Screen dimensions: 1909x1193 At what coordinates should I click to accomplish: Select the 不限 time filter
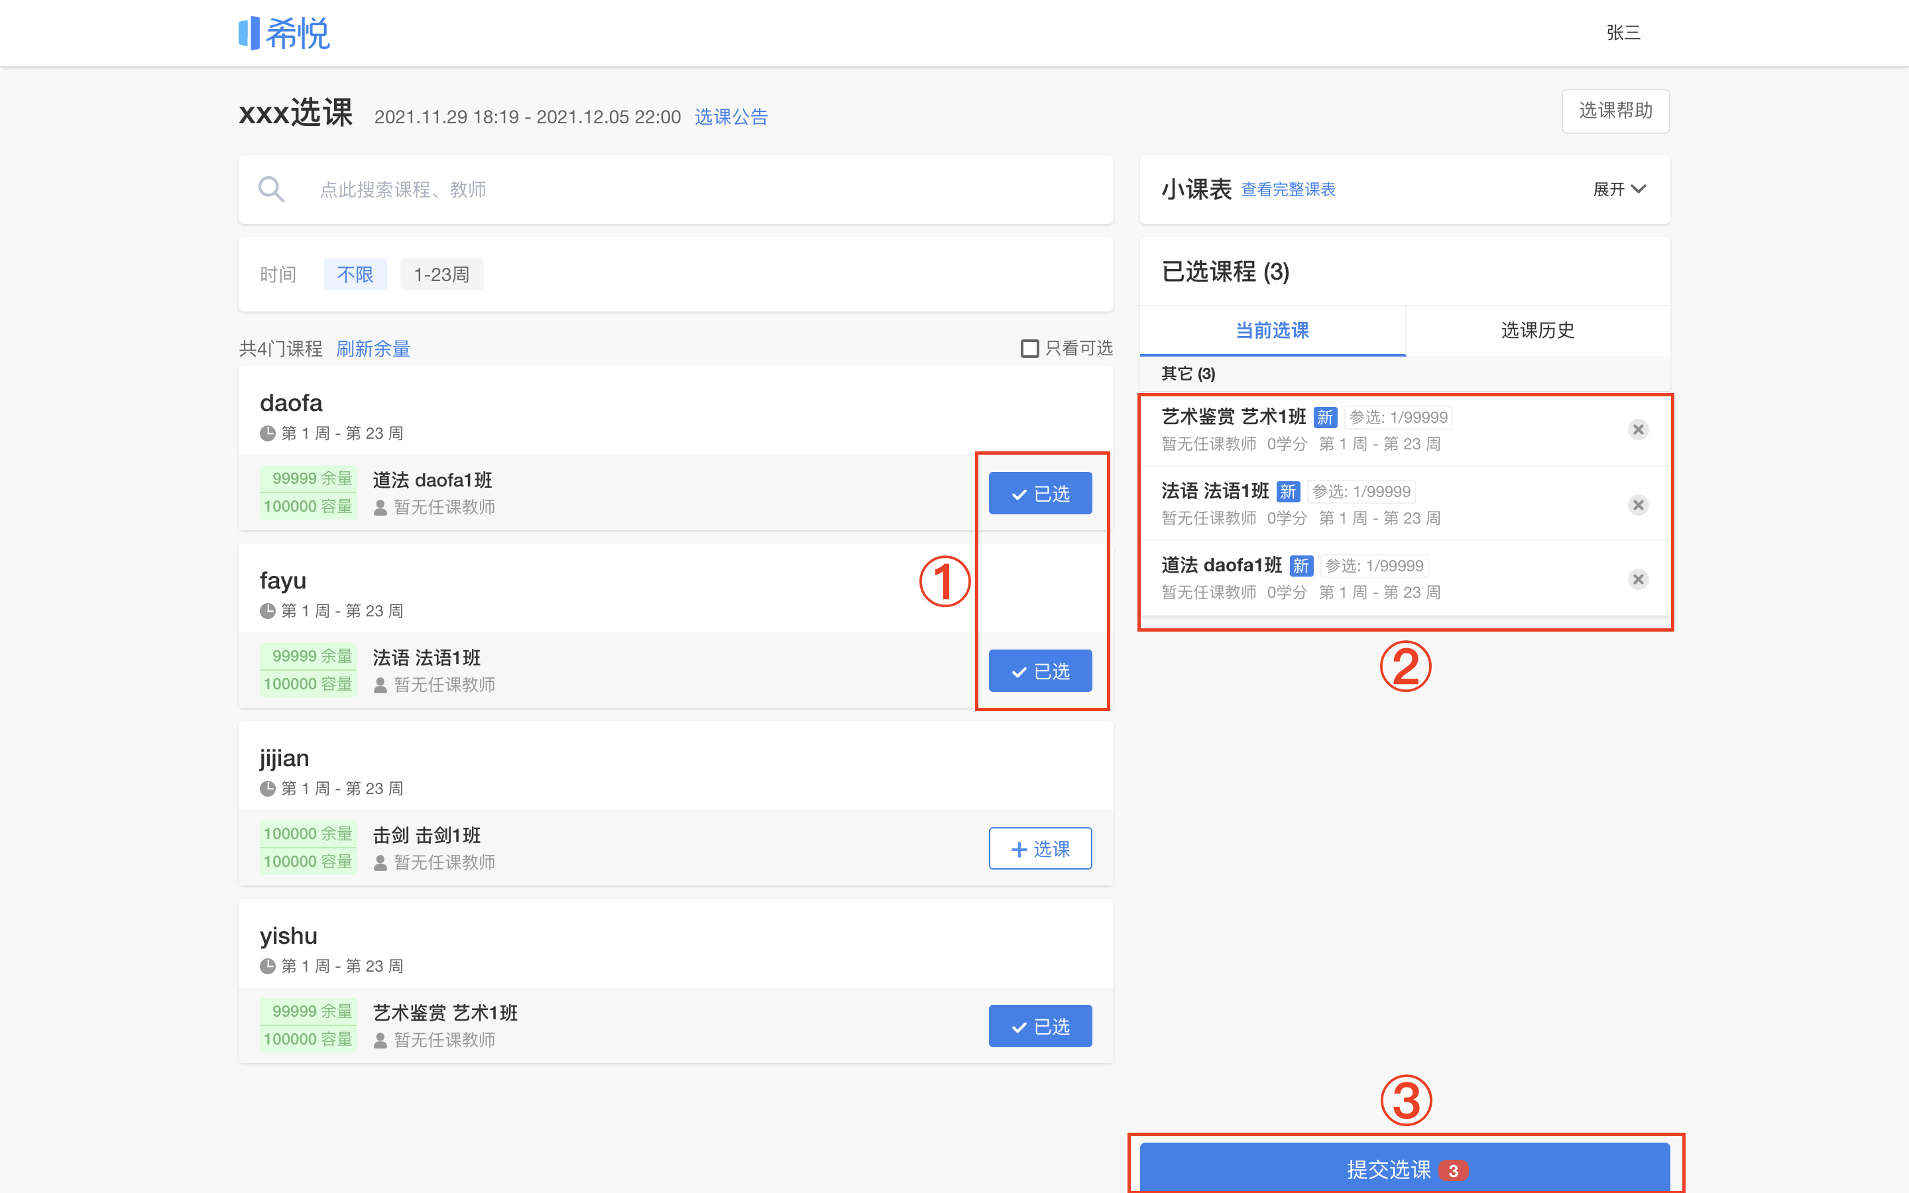[355, 274]
